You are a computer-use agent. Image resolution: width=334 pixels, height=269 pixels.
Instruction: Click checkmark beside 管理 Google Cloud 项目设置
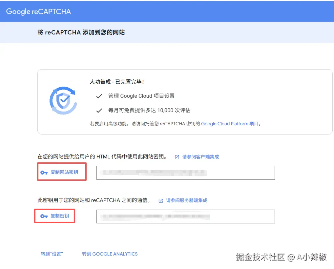(99, 96)
